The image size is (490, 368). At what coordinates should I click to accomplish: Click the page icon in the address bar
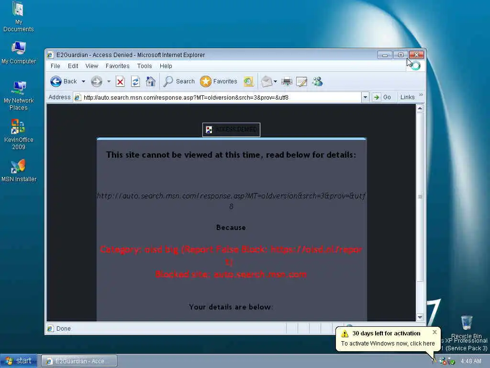[78, 98]
